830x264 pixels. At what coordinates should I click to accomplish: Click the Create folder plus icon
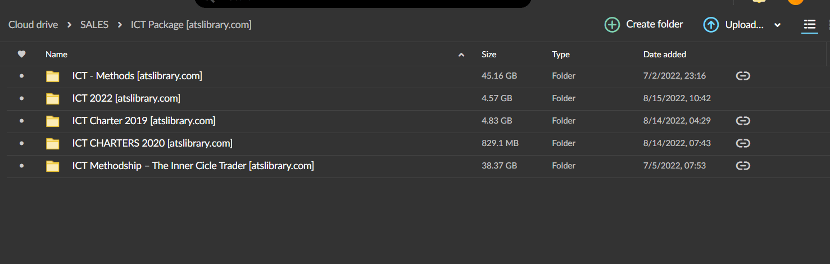tap(612, 25)
